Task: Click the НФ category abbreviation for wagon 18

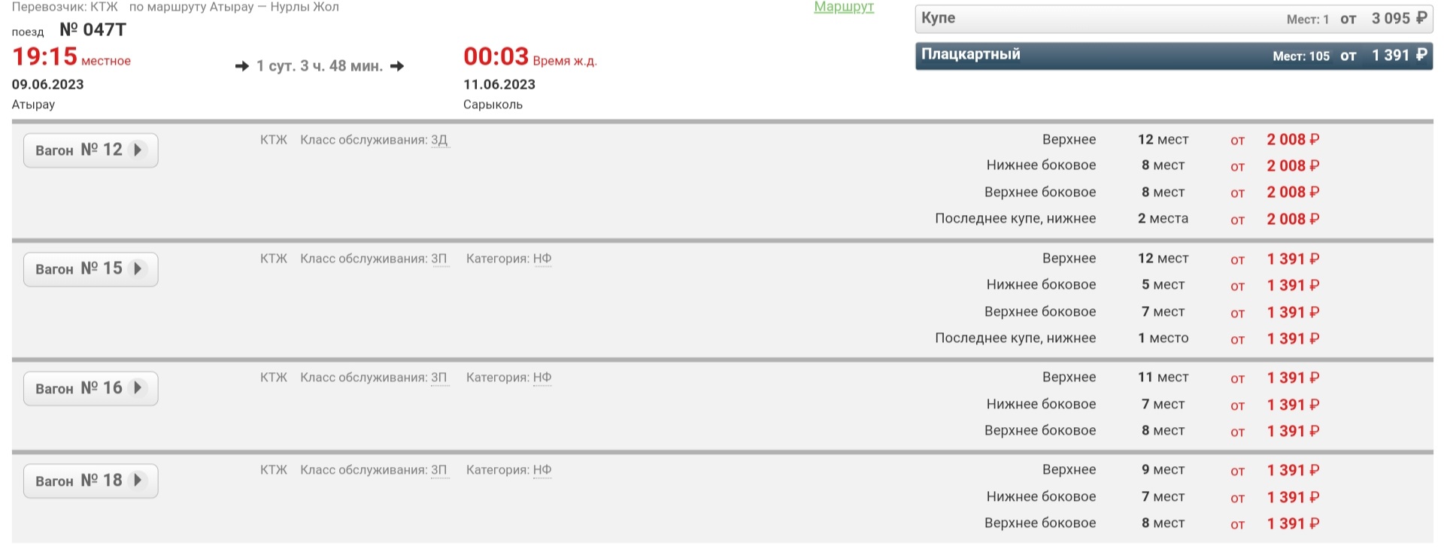Action: 541,470
